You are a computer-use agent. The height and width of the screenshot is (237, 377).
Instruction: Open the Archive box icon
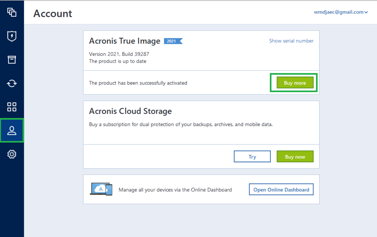click(12, 59)
